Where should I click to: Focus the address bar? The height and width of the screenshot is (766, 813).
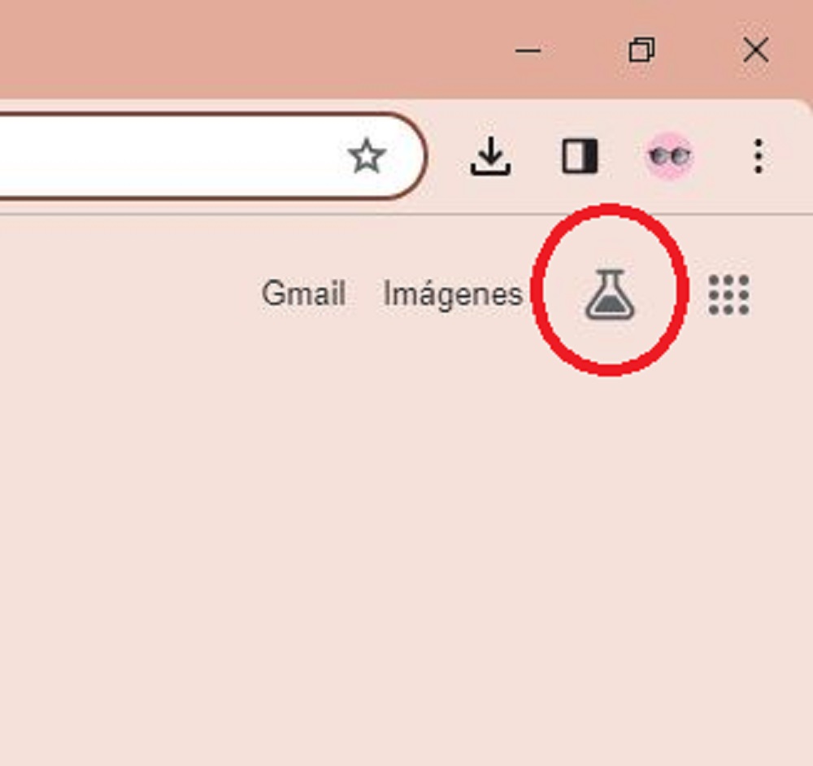point(171,155)
